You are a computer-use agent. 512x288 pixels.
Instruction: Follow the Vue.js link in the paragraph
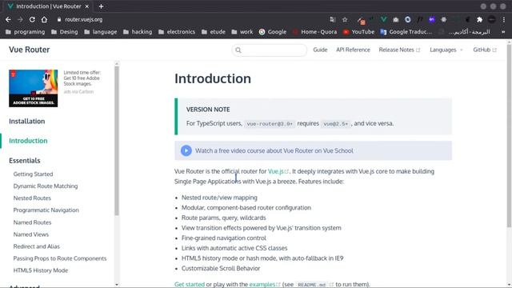coord(278,171)
